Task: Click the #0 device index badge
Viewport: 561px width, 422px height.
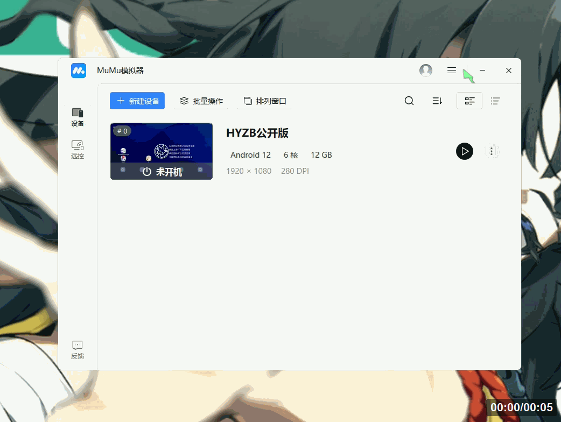Action: tap(122, 131)
